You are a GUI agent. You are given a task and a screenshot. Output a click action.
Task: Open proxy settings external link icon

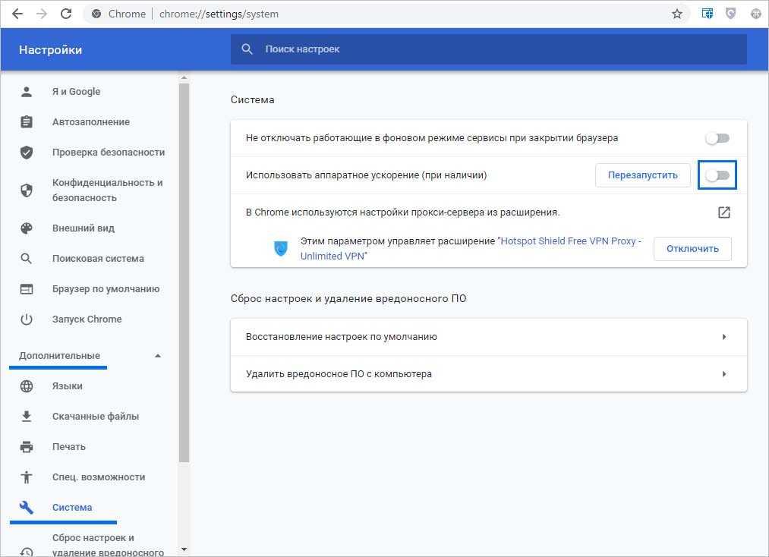point(723,212)
